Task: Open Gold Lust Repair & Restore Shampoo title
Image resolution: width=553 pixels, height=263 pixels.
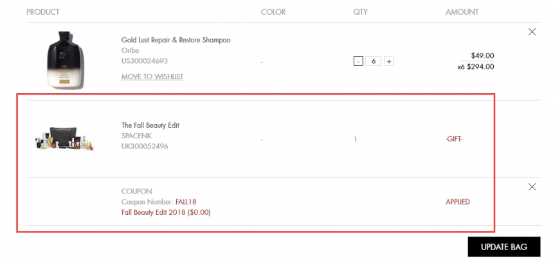Action: coord(176,40)
